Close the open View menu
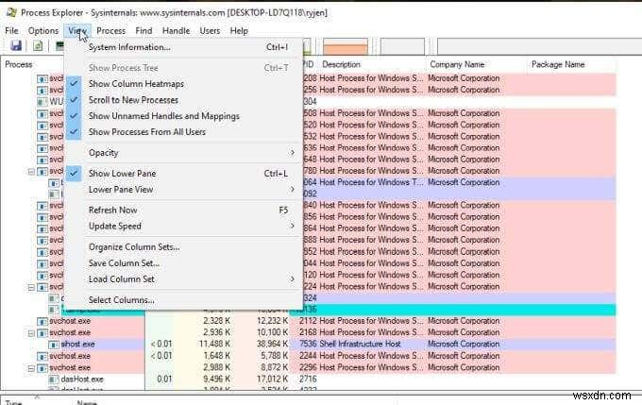Viewport: 642px width, 405px height. pyautogui.click(x=77, y=31)
